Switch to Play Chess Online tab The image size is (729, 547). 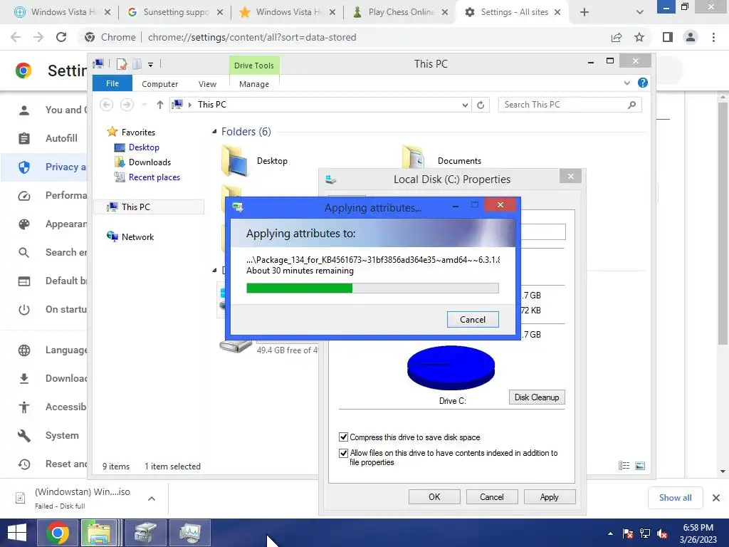[400, 12]
